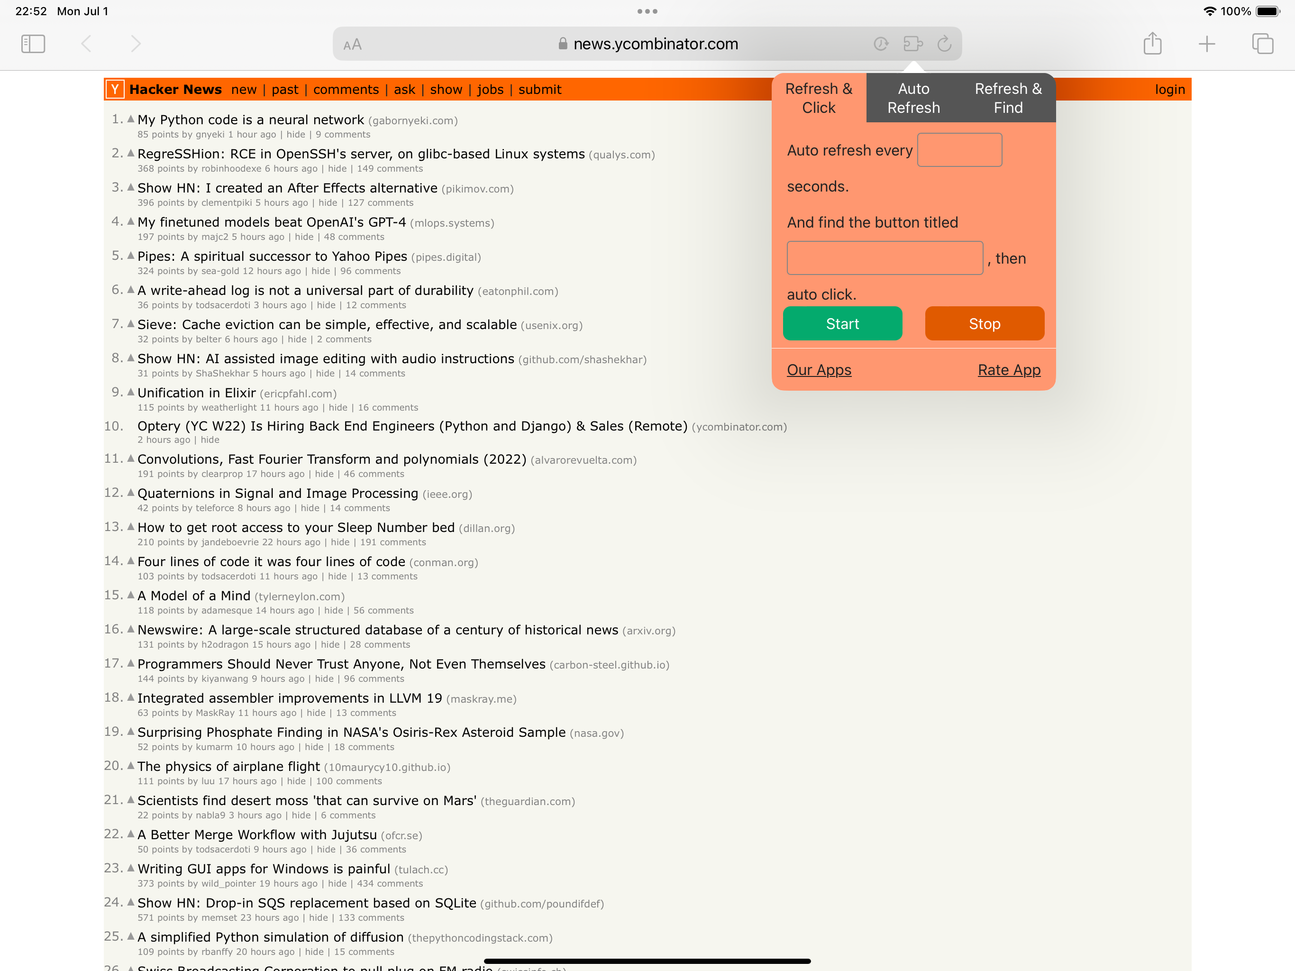The height and width of the screenshot is (971, 1295).
Task: Upvote 'My finetuned models beat OpenAI's GPT-4'
Action: [130, 221]
